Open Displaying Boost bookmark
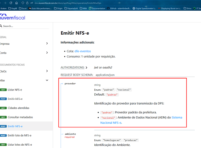 point(169,9)
